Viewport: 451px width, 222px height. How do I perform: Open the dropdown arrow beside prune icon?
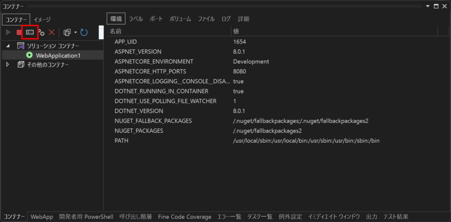coord(75,33)
